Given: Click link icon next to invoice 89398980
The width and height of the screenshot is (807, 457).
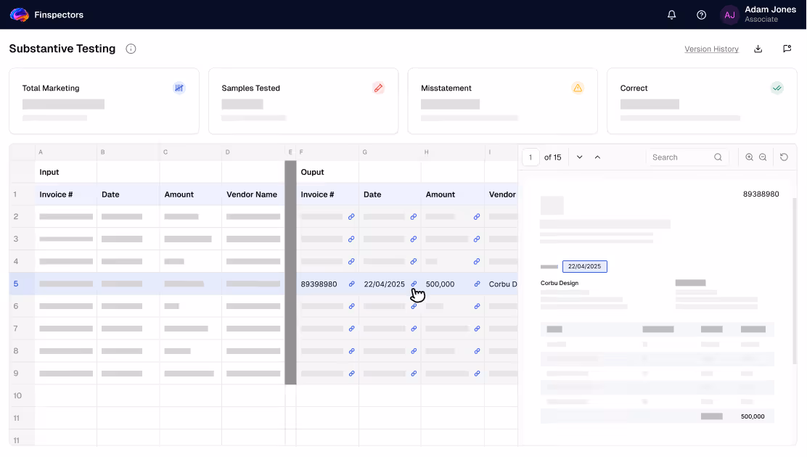Looking at the screenshot, I should click(x=351, y=284).
